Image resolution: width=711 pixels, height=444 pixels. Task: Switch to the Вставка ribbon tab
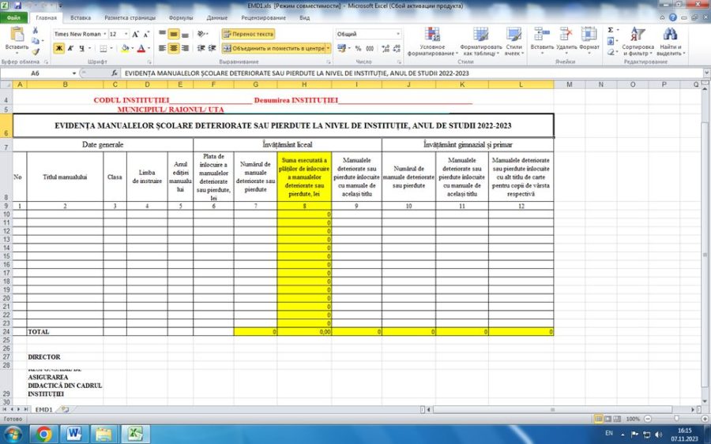[x=81, y=17]
